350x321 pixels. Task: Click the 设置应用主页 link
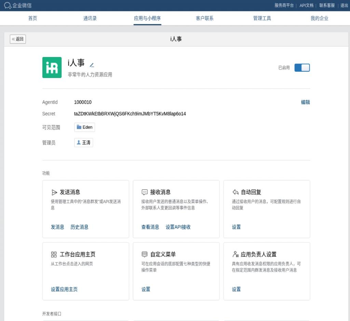[x=64, y=289]
